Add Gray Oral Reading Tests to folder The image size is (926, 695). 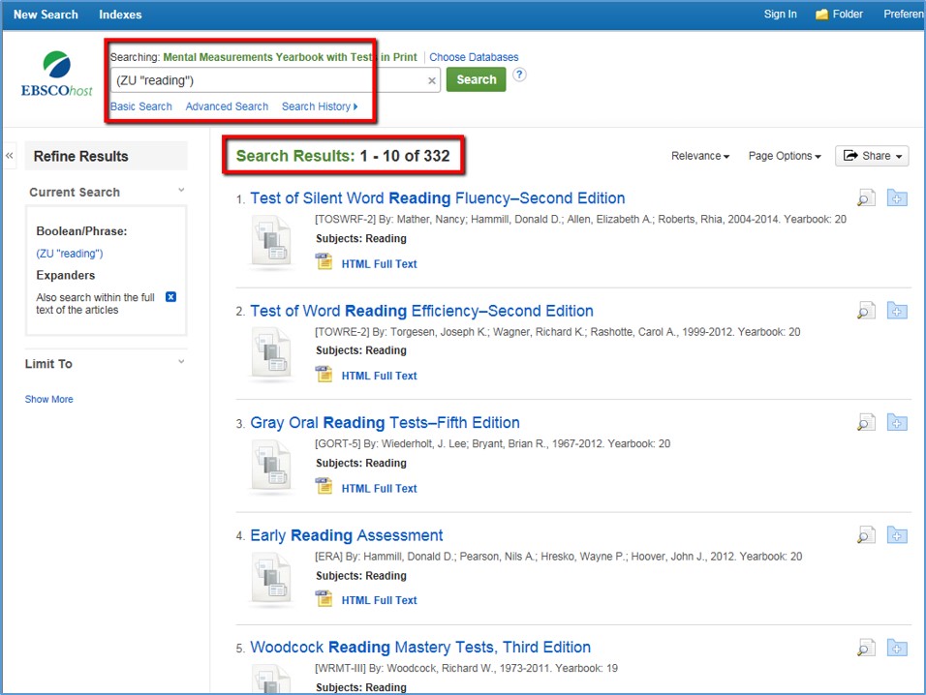(897, 422)
